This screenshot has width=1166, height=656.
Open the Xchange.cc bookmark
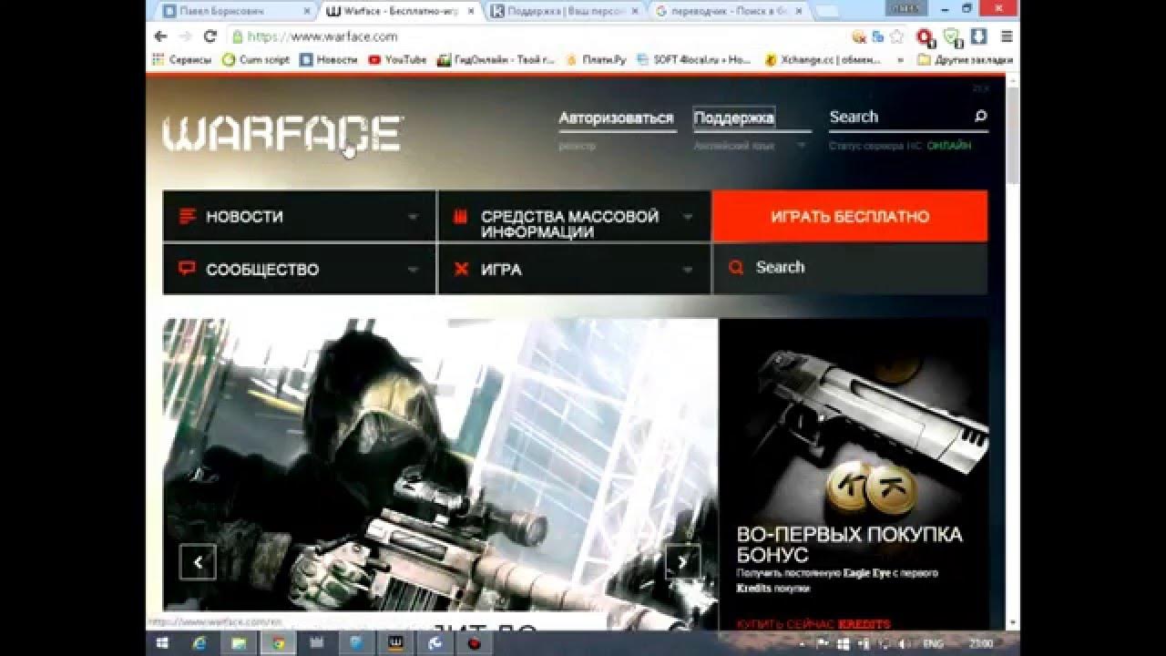(x=823, y=59)
